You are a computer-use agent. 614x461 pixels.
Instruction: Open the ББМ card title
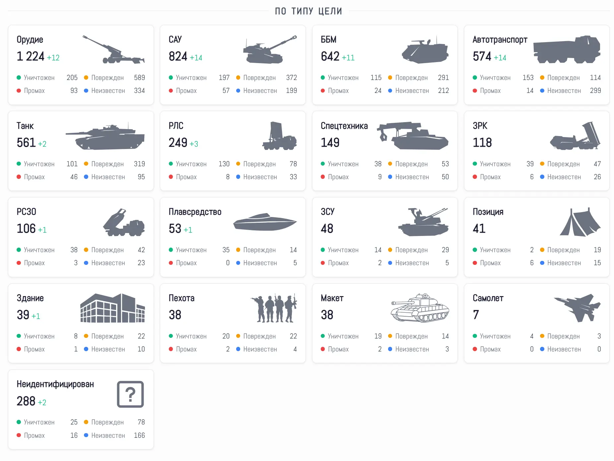tap(328, 39)
